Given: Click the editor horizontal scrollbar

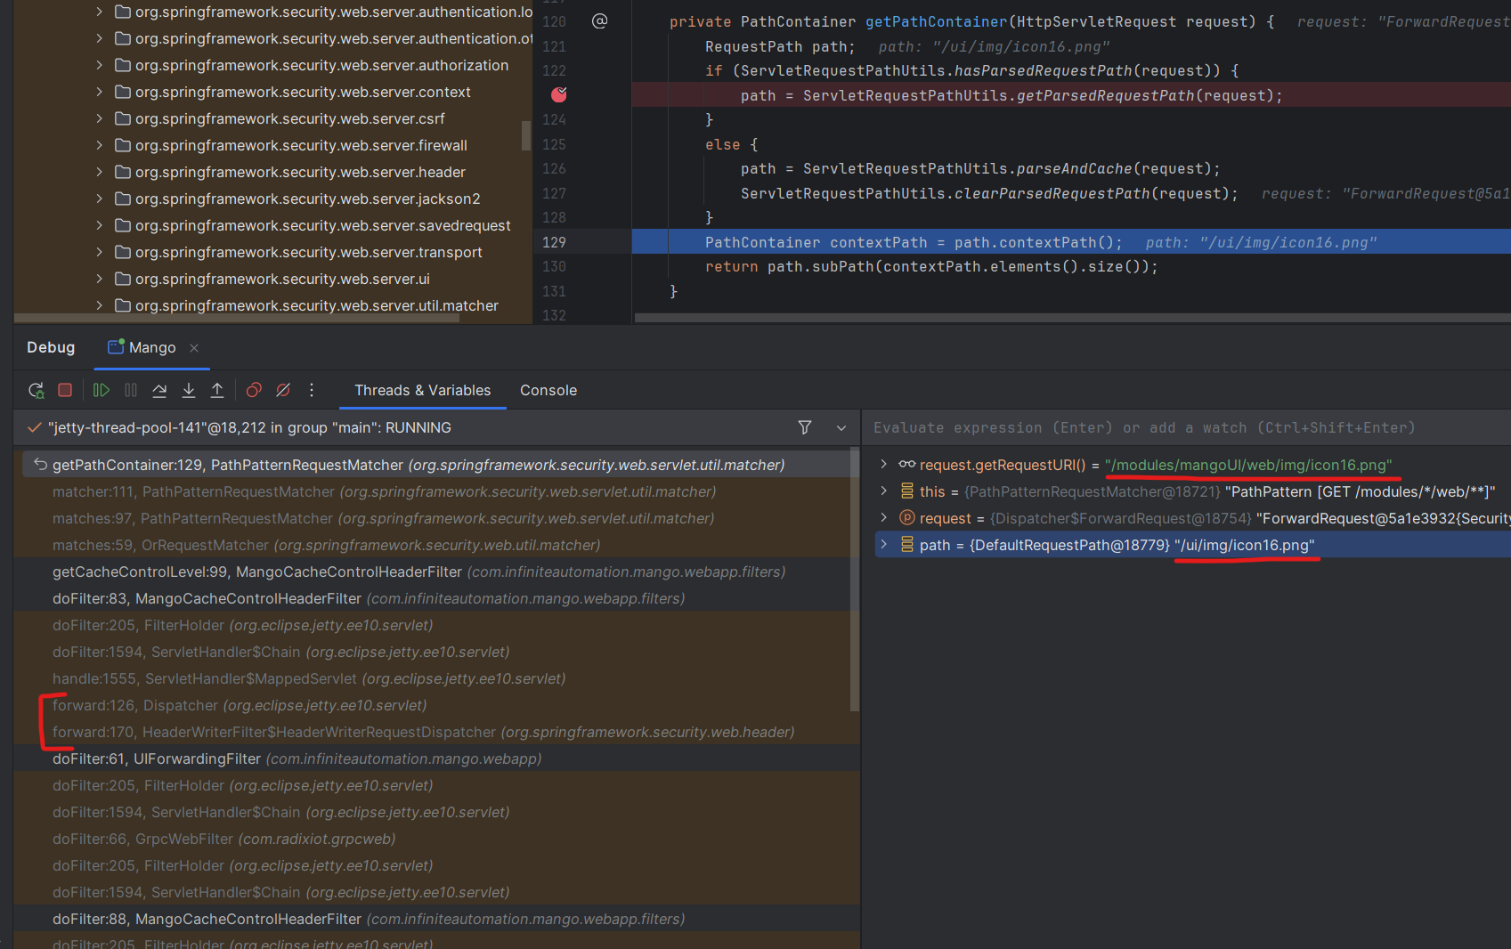Looking at the screenshot, I should tap(1071, 317).
